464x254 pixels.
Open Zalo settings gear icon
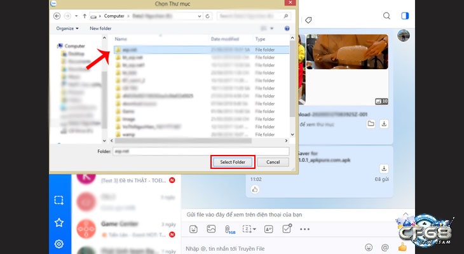pos(59,244)
